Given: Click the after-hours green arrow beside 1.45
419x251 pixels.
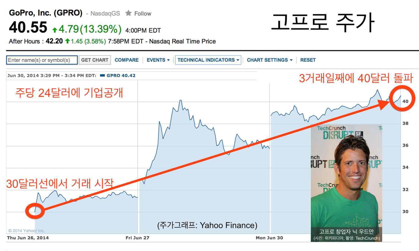Looking at the screenshot, I should pos(68,41).
